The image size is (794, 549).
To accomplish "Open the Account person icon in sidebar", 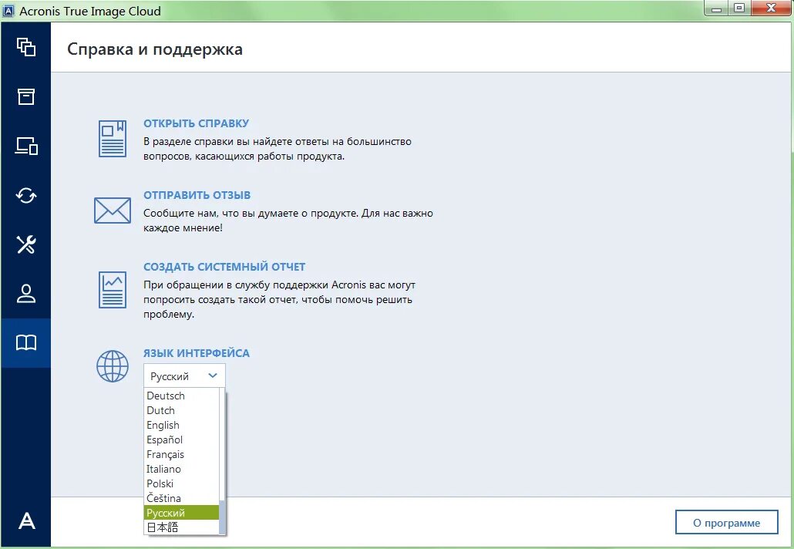I will point(26,293).
